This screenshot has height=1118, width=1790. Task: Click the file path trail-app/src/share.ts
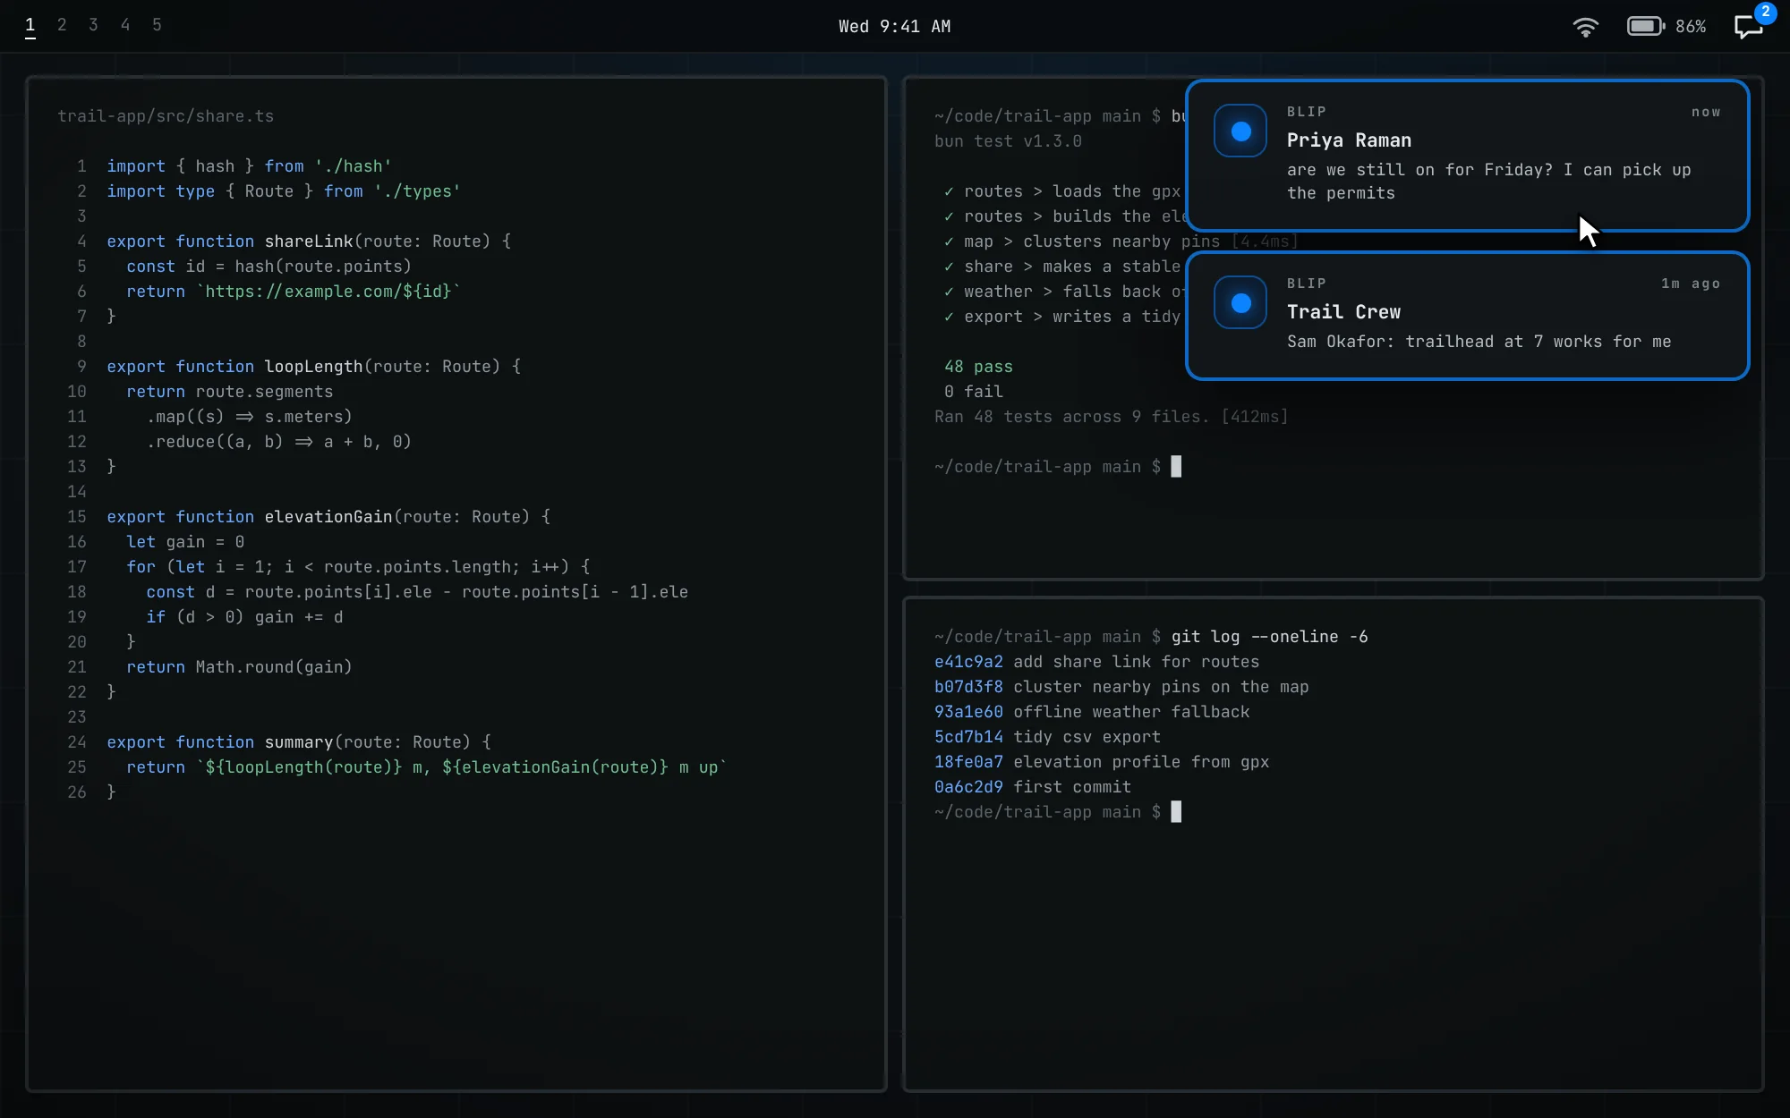coord(166,116)
